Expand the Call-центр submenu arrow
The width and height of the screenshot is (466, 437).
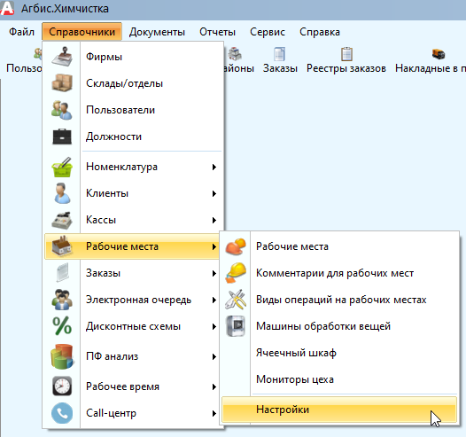[214, 413]
